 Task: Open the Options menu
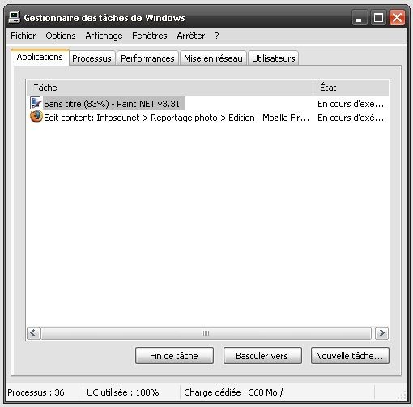pyautogui.click(x=61, y=36)
